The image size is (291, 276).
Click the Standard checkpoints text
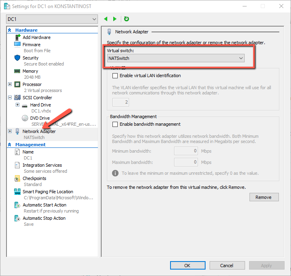point(33,184)
